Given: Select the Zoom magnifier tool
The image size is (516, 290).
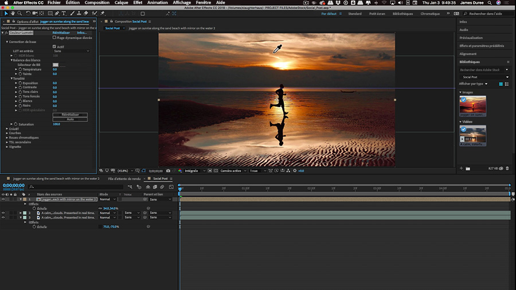Looking at the screenshot, I should click(19, 13).
